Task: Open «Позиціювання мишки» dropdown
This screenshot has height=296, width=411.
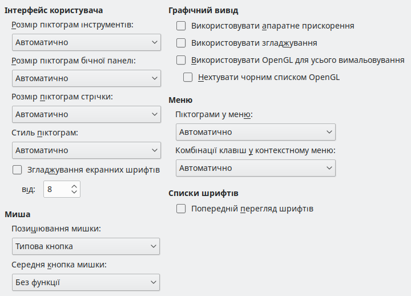Action: pos(86,246)
